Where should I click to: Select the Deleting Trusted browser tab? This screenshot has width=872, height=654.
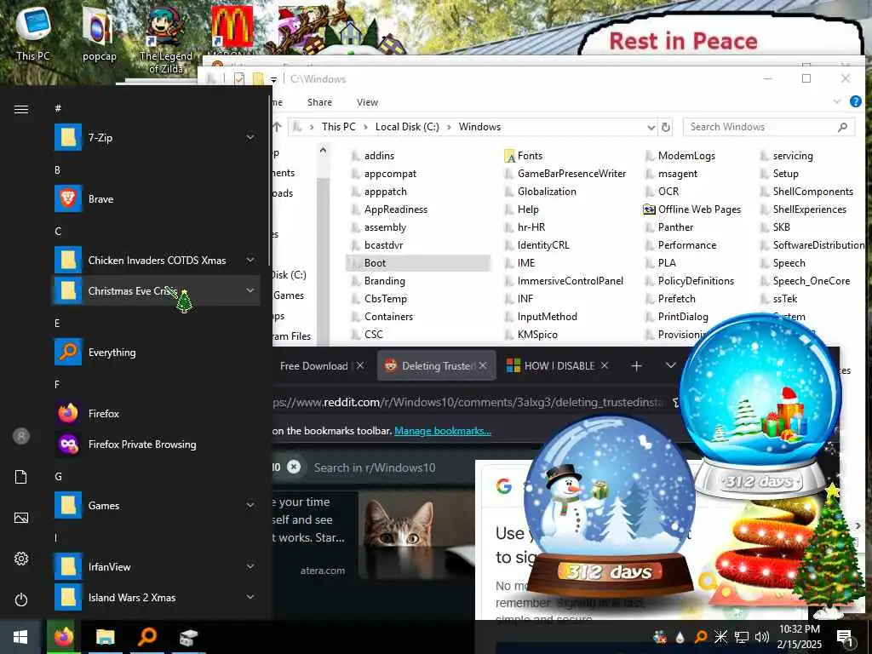tap(437, 365)
